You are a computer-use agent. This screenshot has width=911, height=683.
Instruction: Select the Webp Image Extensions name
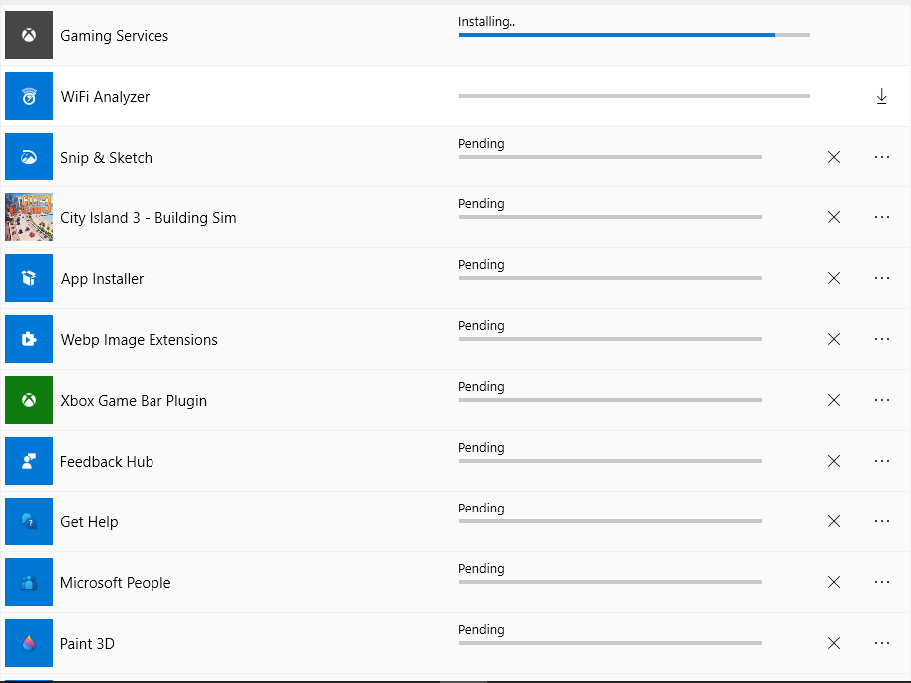coord(139,339)
